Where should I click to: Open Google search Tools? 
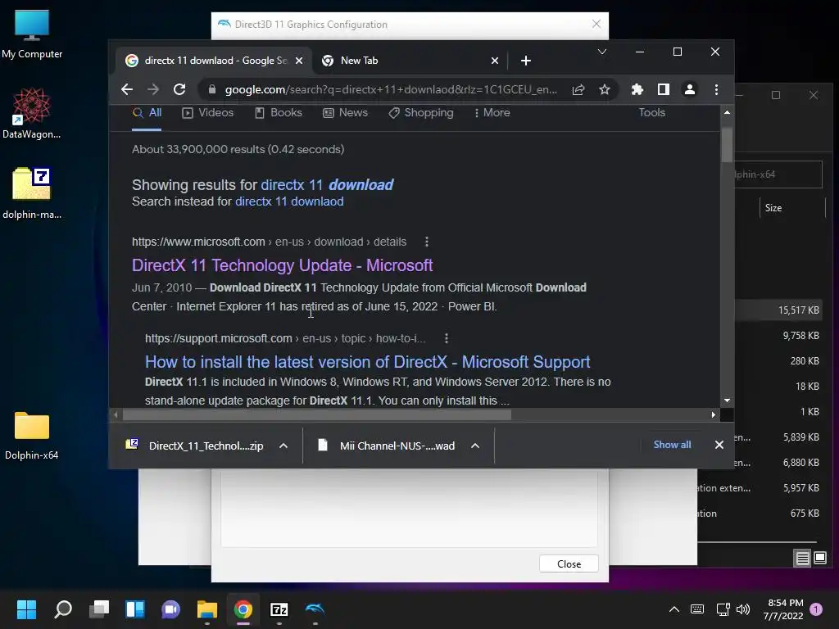tap(651, 113)
